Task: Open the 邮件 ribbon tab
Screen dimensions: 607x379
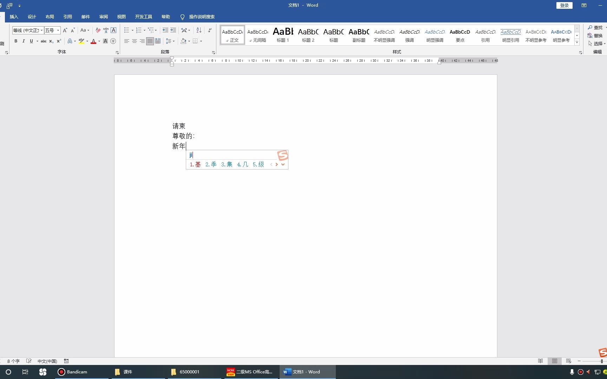Action: [x=85, y=16]
